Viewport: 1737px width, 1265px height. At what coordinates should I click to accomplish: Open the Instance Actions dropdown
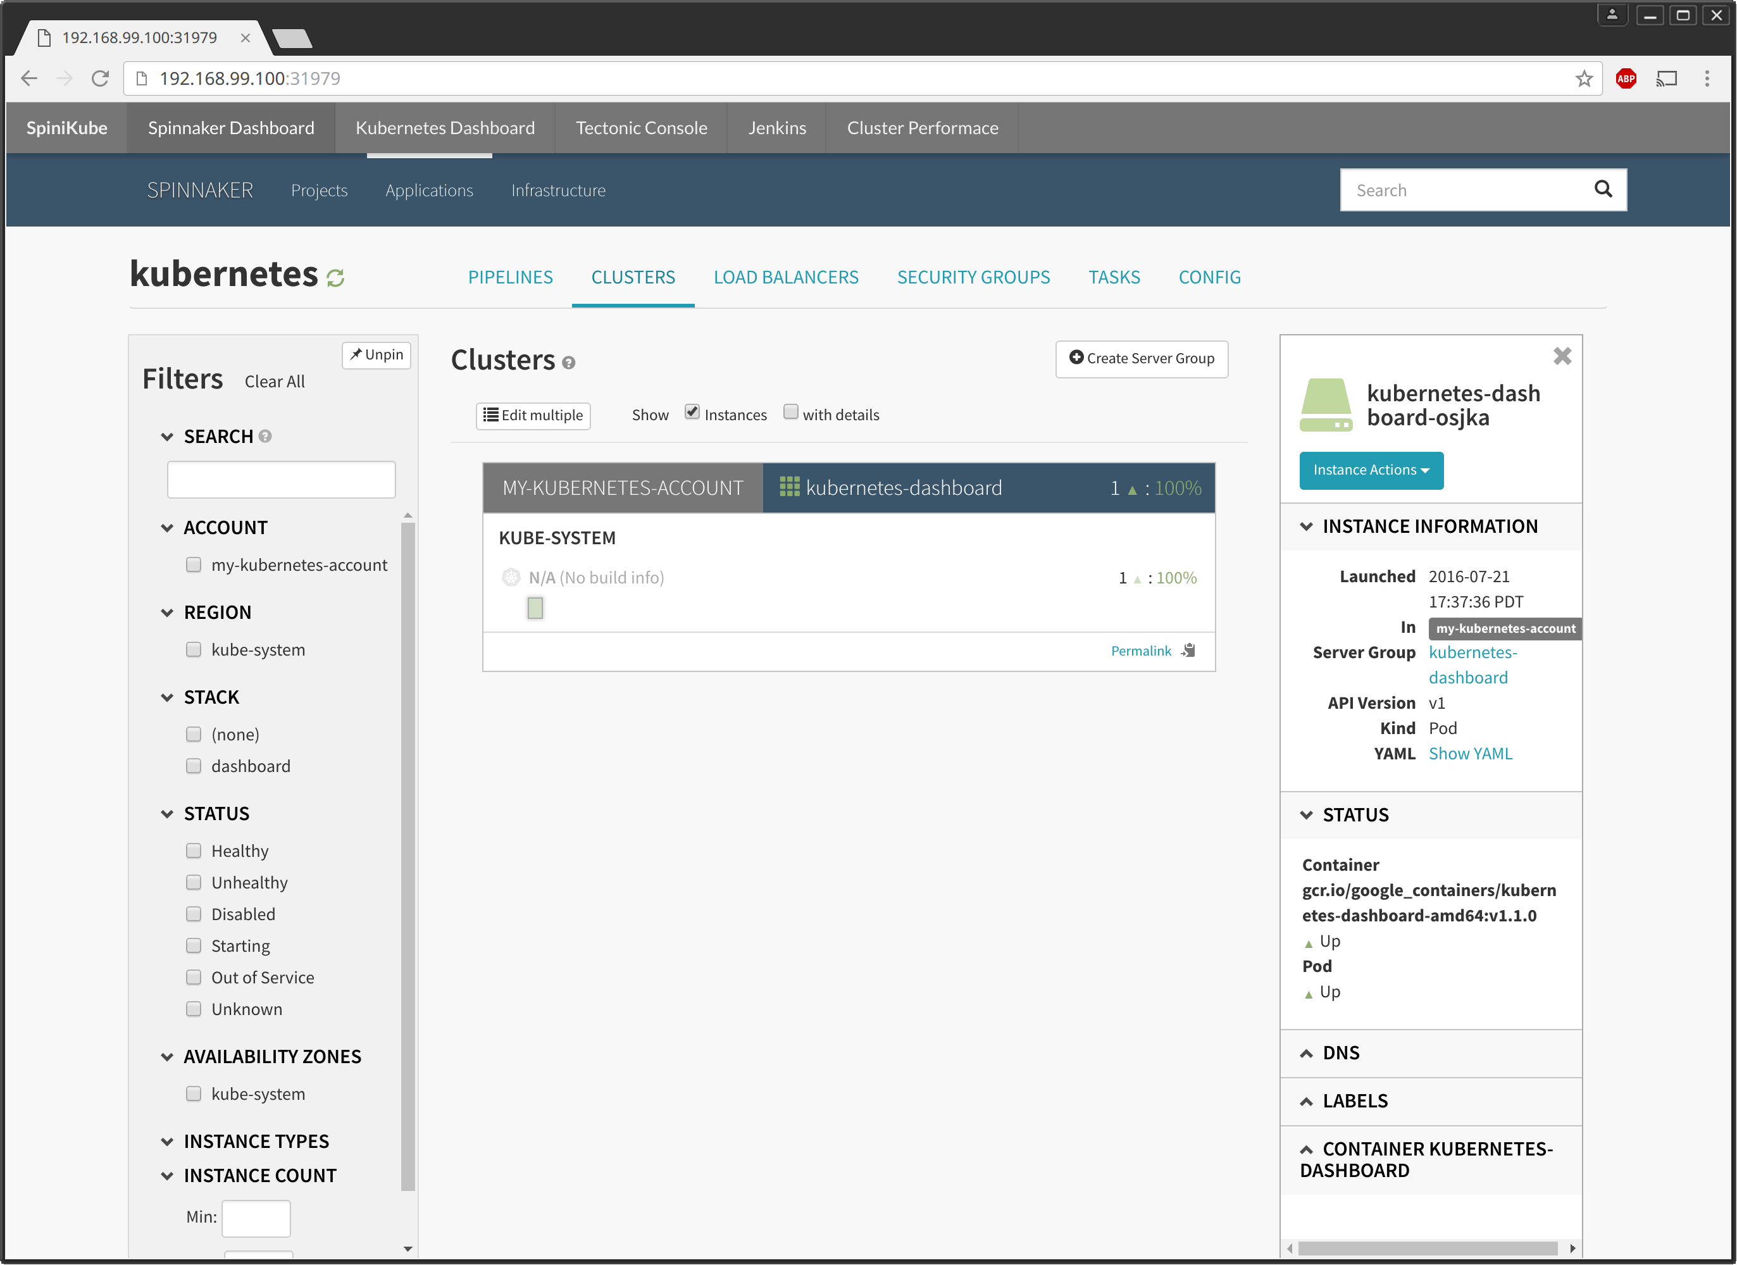click(x=1370, y=470)
